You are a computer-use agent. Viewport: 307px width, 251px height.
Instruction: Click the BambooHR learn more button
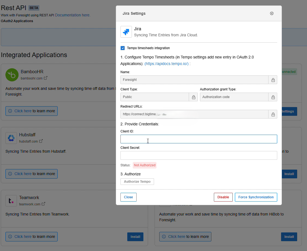31,111
